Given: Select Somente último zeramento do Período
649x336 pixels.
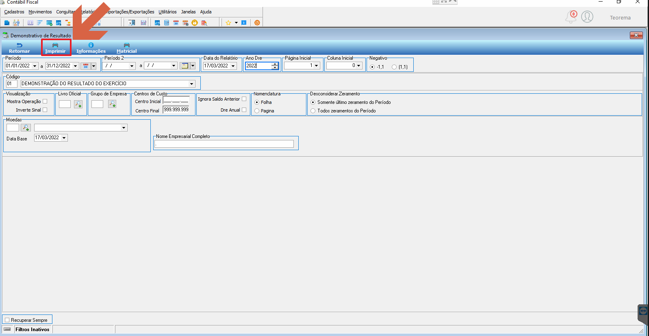Looking at the screenshot, I should pos(313,102).
